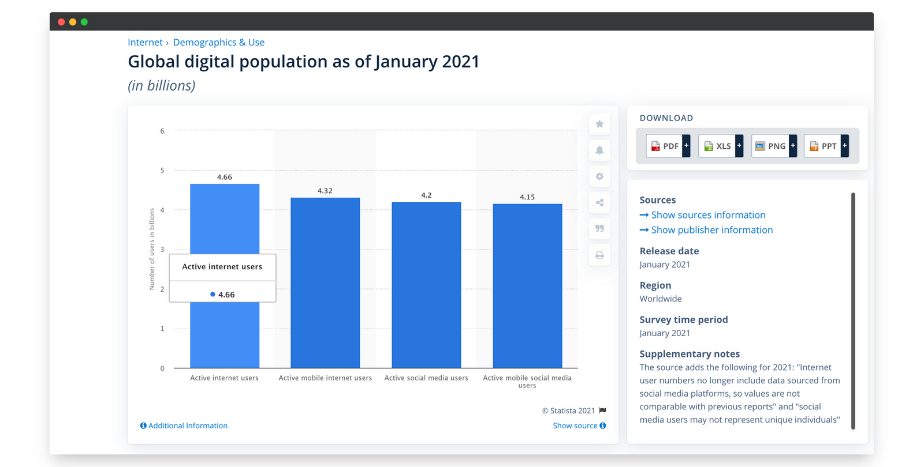924x467 pixels.
Task: Download the chart as PNG image
Action: click(x=774, y=146)
